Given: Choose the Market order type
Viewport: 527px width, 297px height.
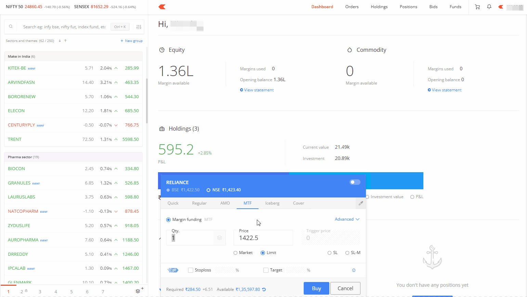Looking at the screenshot, I should pos(235,253).
